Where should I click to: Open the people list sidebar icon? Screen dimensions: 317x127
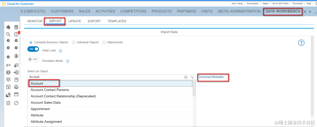pyautogui.click(x=8, y=65)
